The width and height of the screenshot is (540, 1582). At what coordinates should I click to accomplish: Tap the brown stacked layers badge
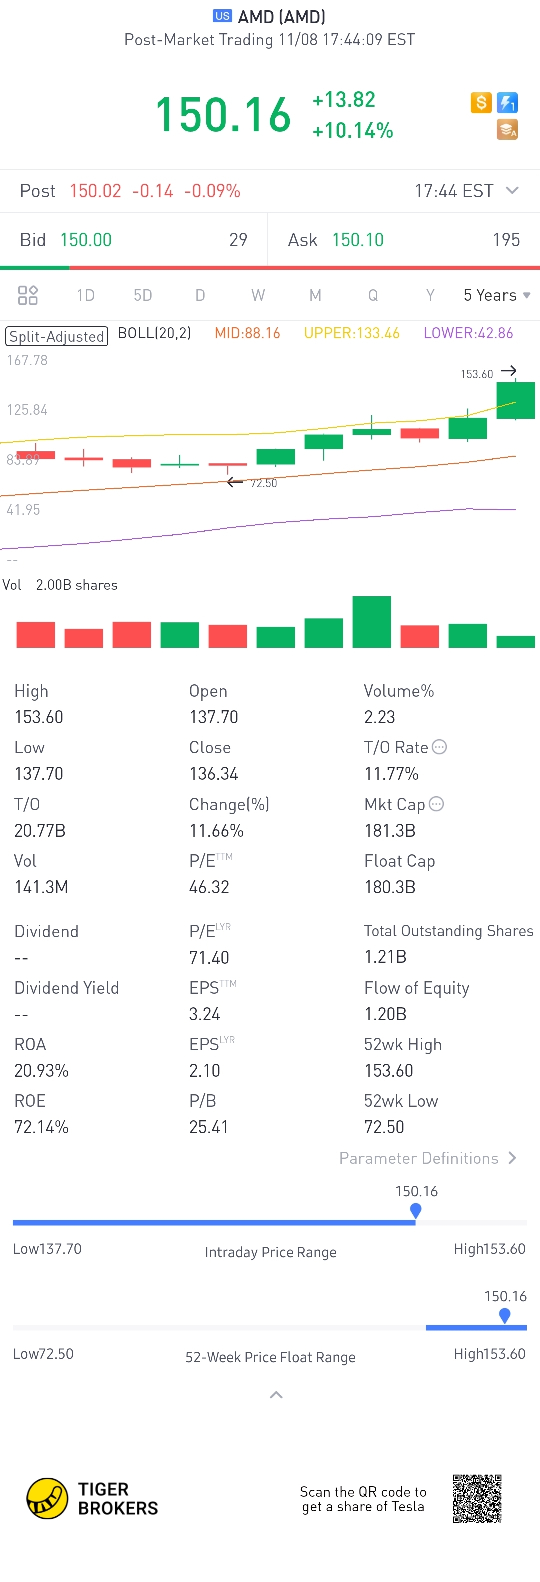click(x=507, y=129)
